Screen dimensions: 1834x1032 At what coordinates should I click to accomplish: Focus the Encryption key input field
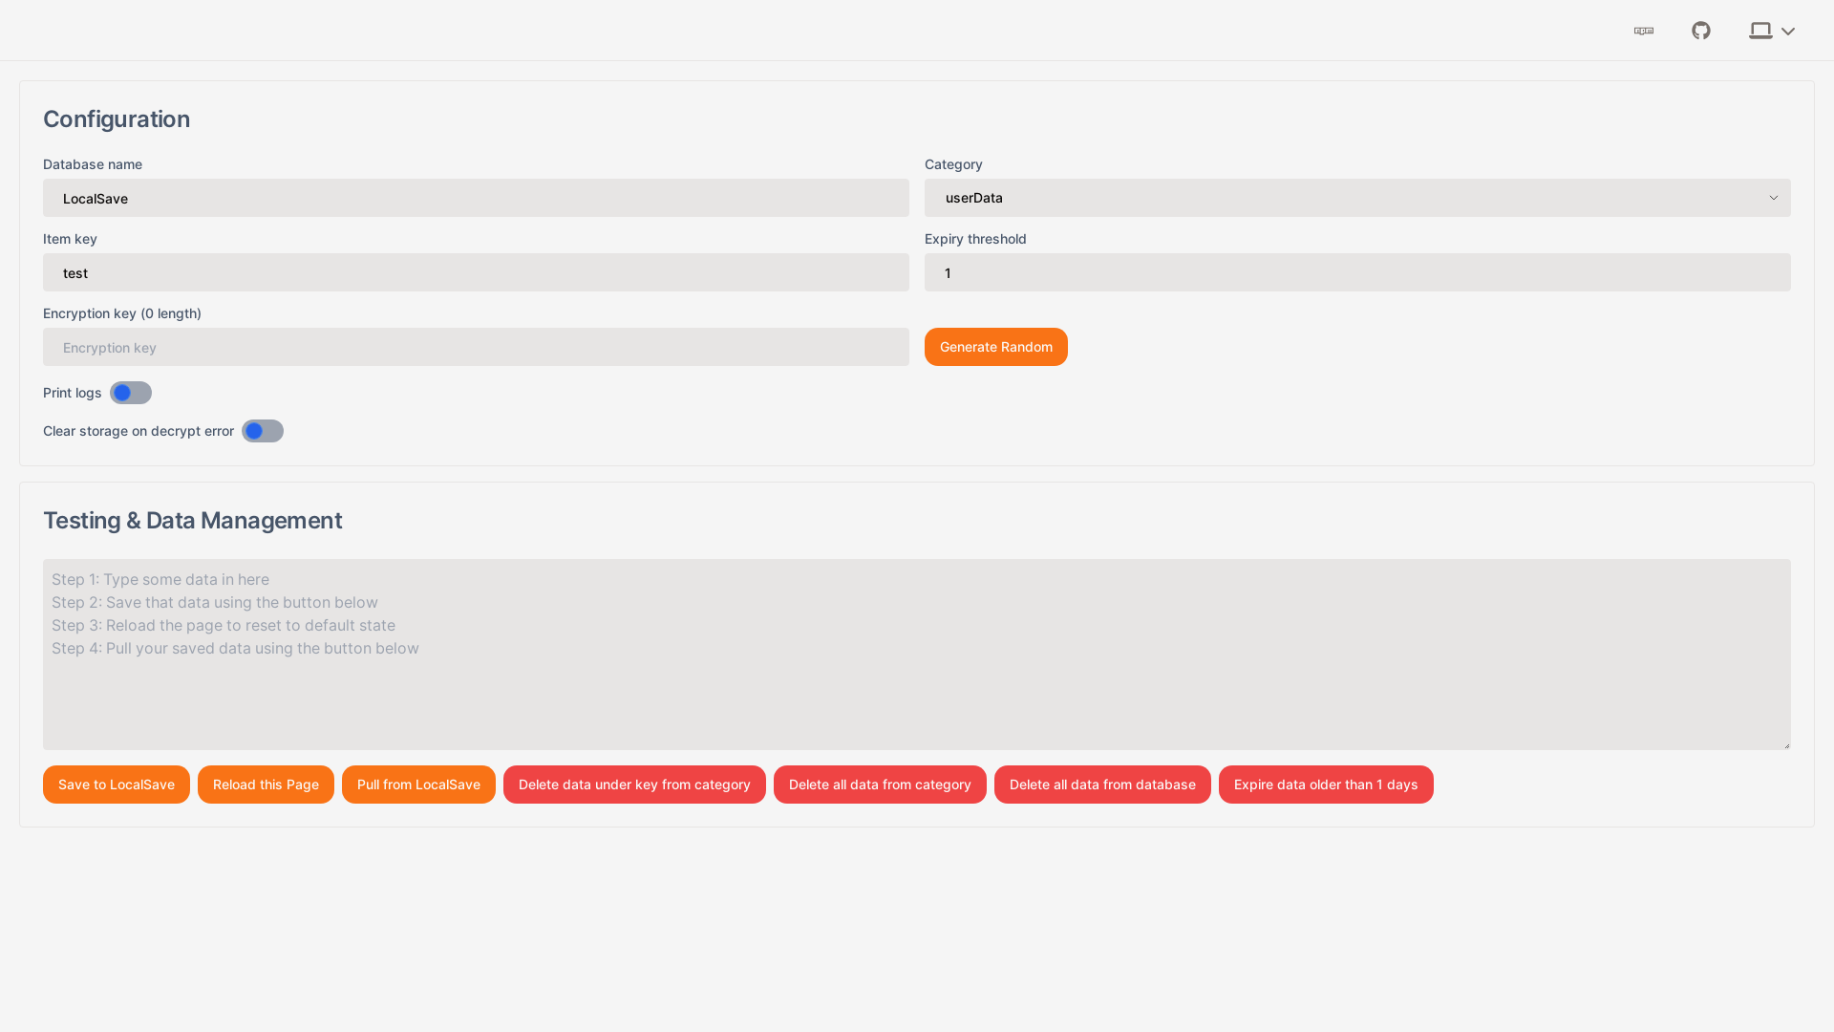coord(476,347)
